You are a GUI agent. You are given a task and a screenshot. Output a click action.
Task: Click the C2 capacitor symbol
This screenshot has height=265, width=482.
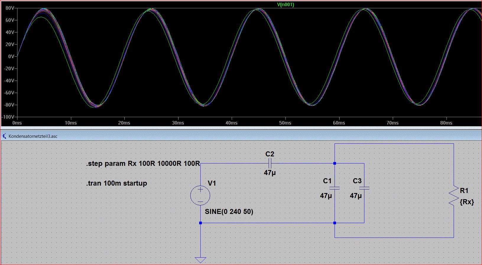[x=270, y=163]
